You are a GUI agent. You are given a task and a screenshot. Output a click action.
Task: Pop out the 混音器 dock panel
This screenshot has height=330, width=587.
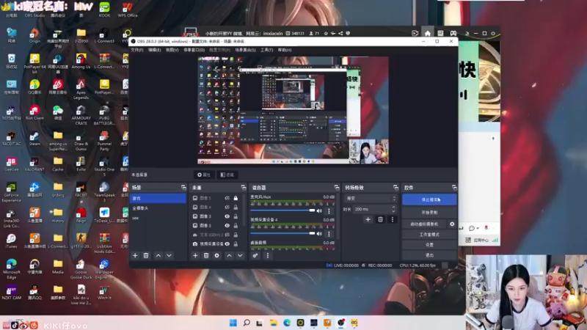337,188
